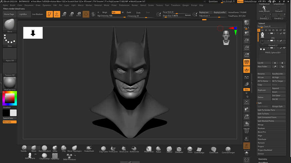This screenshot has height=163, width=291.
Task: Select the Move Topological brush
Action: [x=74, y=148]
